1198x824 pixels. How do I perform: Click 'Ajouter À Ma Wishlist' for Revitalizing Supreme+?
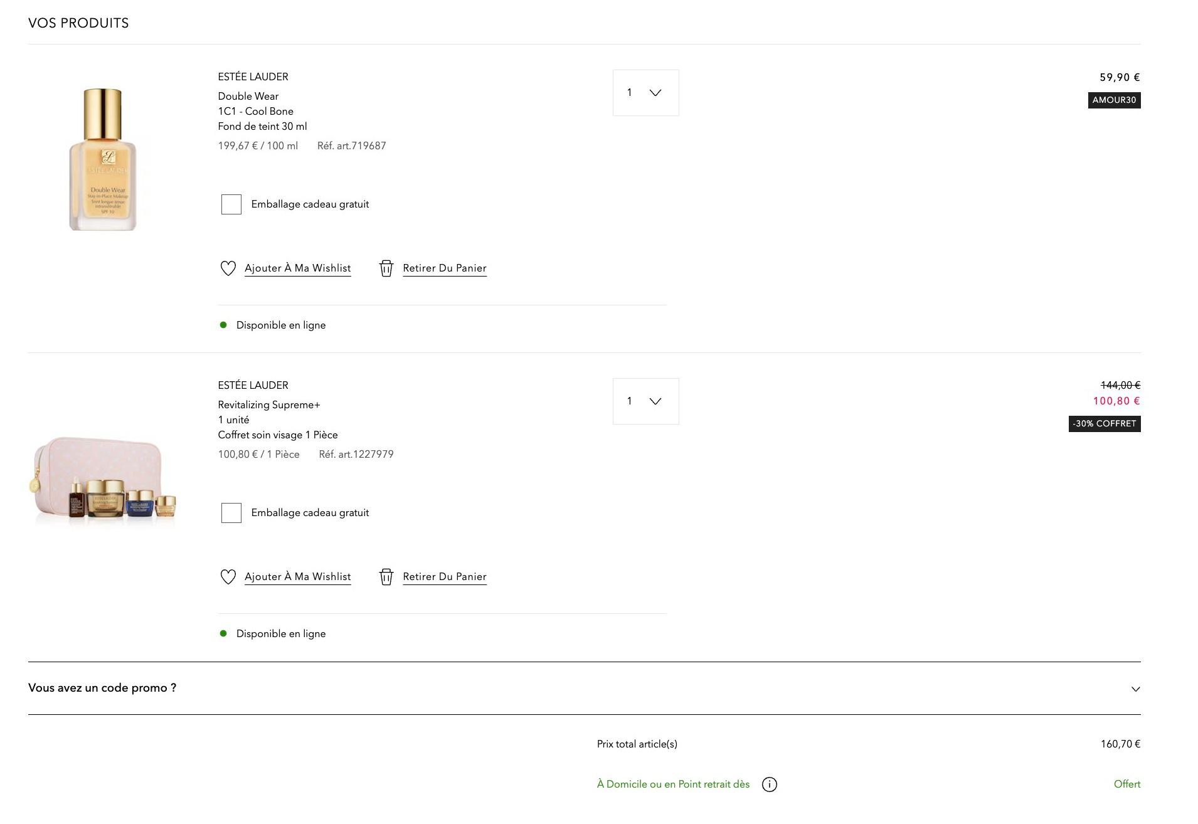(x=297, y=577)
